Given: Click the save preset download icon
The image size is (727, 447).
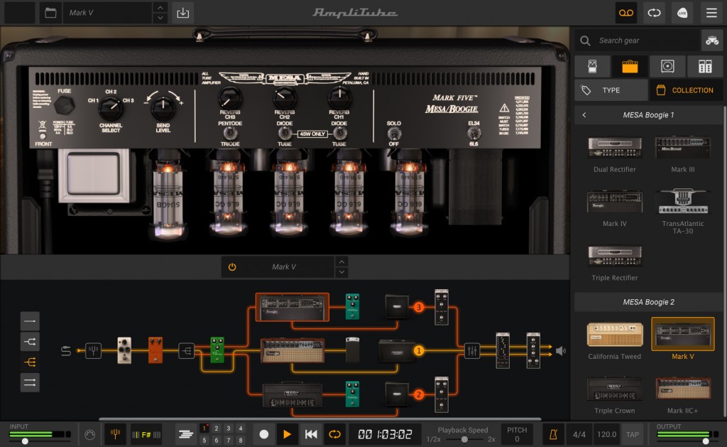Looking at the screenshot, I should coord(182,13).
